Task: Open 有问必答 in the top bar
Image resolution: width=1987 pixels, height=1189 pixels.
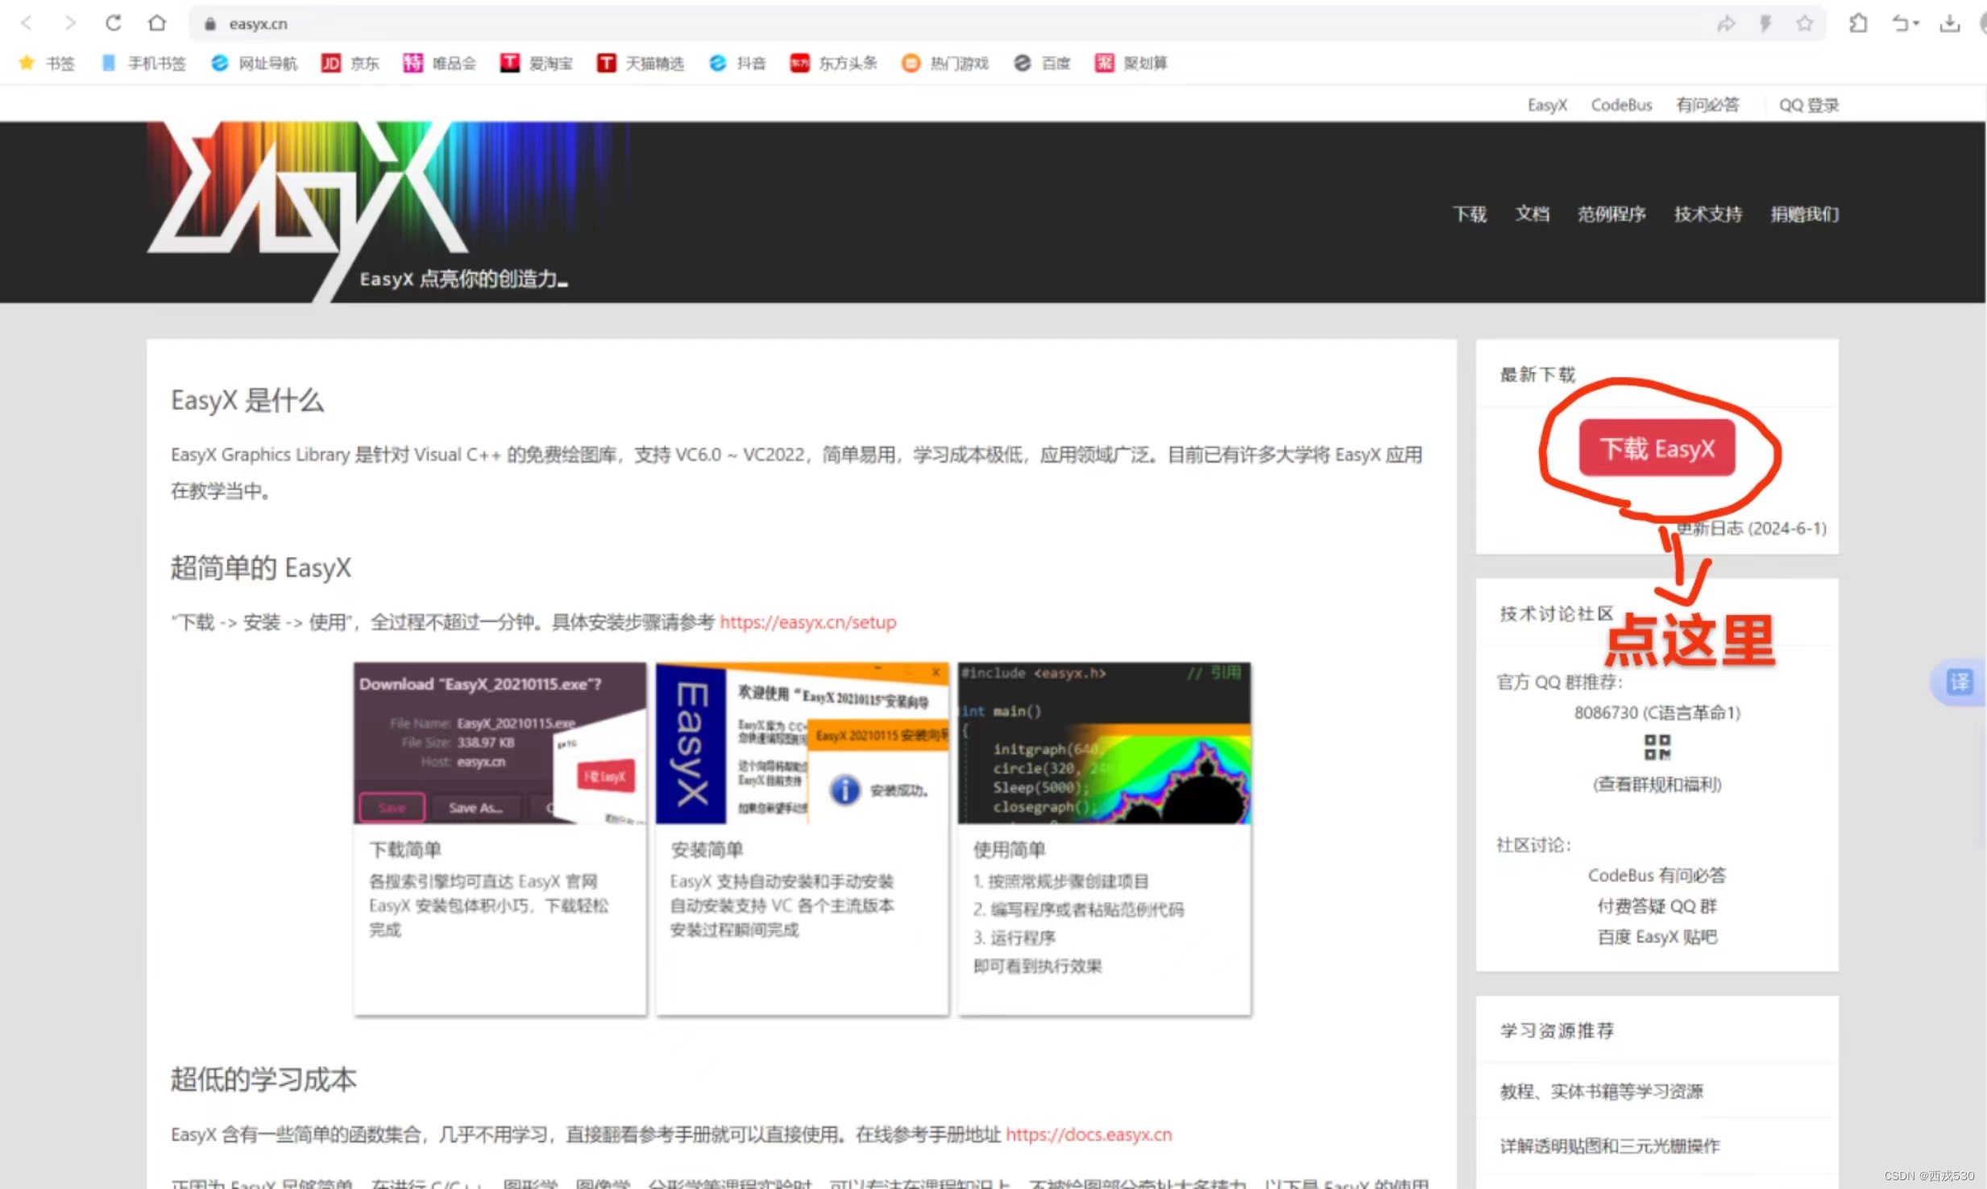Action: point(1707,105)
